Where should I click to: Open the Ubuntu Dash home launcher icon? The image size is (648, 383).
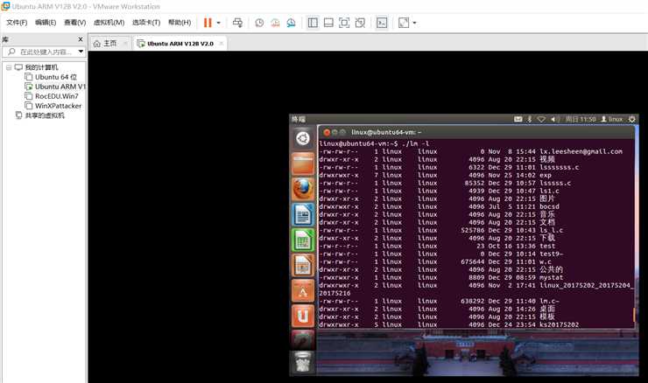click(x=303, y=138)
